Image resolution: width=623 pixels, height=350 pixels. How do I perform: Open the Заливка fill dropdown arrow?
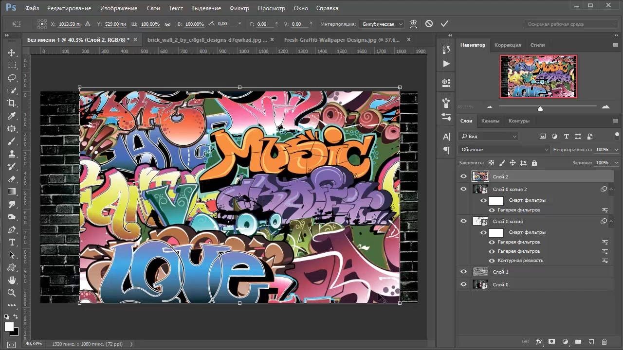point(616,163)
